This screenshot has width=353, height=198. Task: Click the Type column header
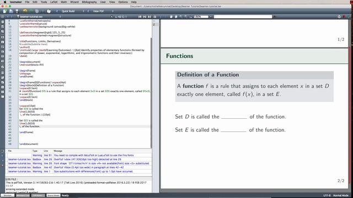(x=35, y=151)
